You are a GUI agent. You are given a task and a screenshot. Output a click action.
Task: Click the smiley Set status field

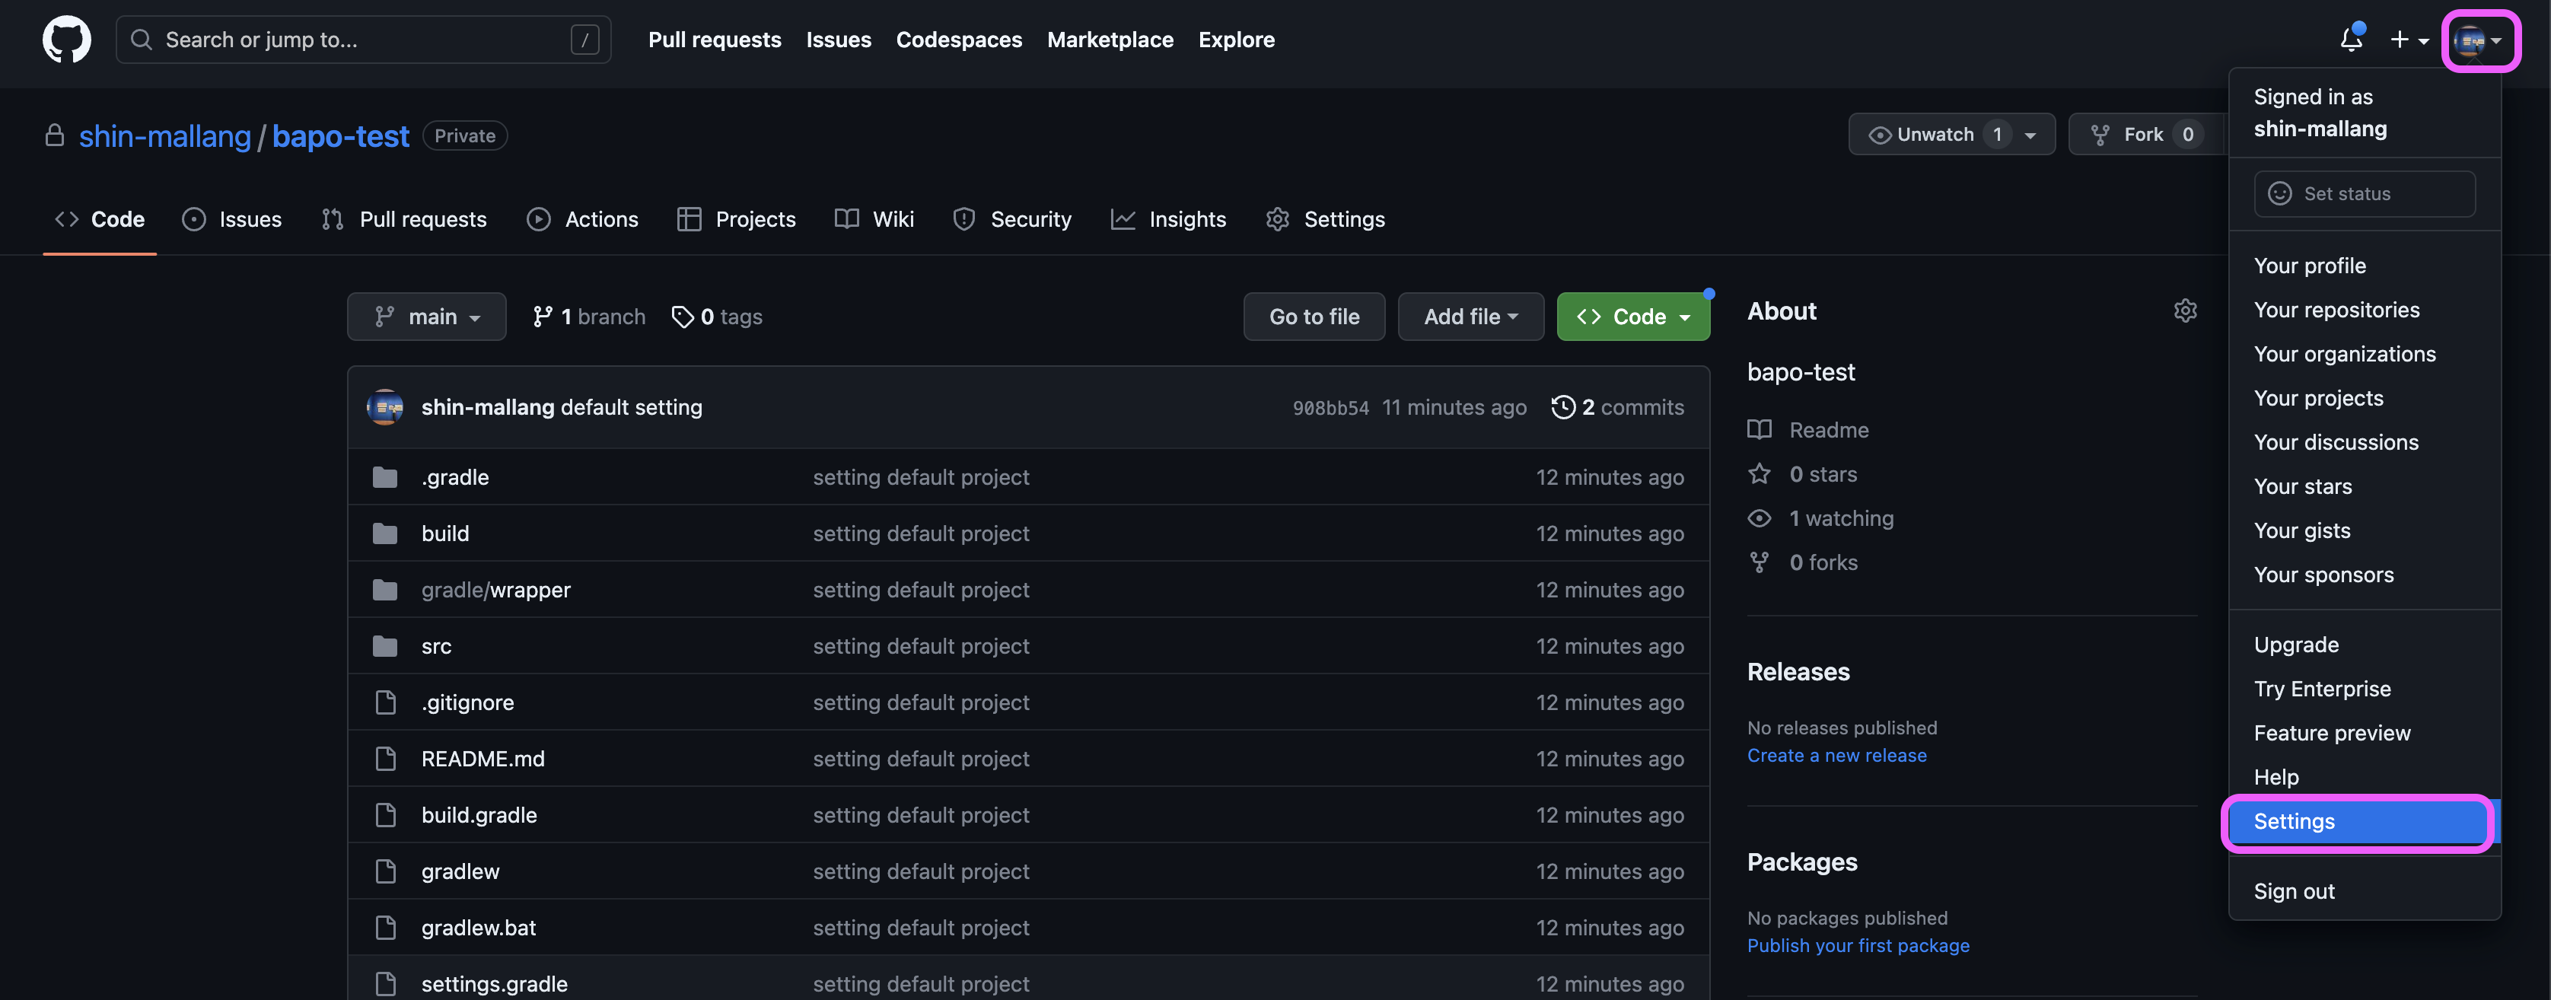2364,194
